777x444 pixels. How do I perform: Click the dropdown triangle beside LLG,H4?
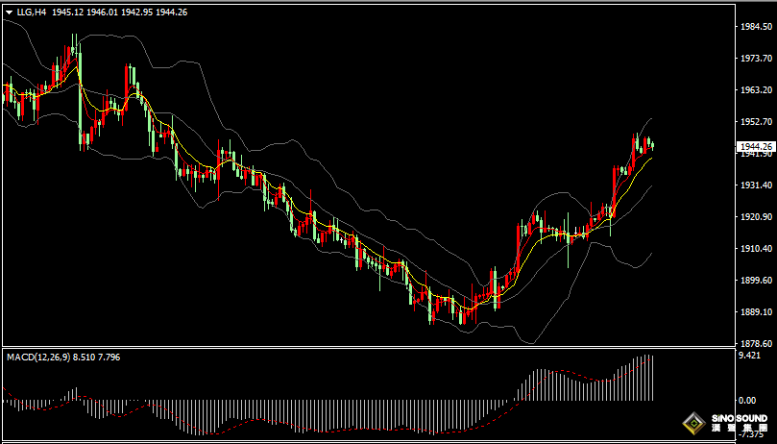pos(9,12)
